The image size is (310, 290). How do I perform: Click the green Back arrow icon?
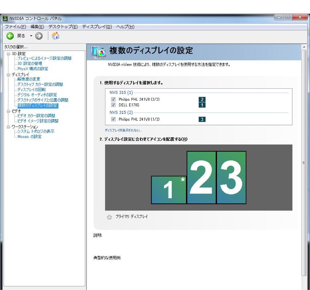click(10, 36)
